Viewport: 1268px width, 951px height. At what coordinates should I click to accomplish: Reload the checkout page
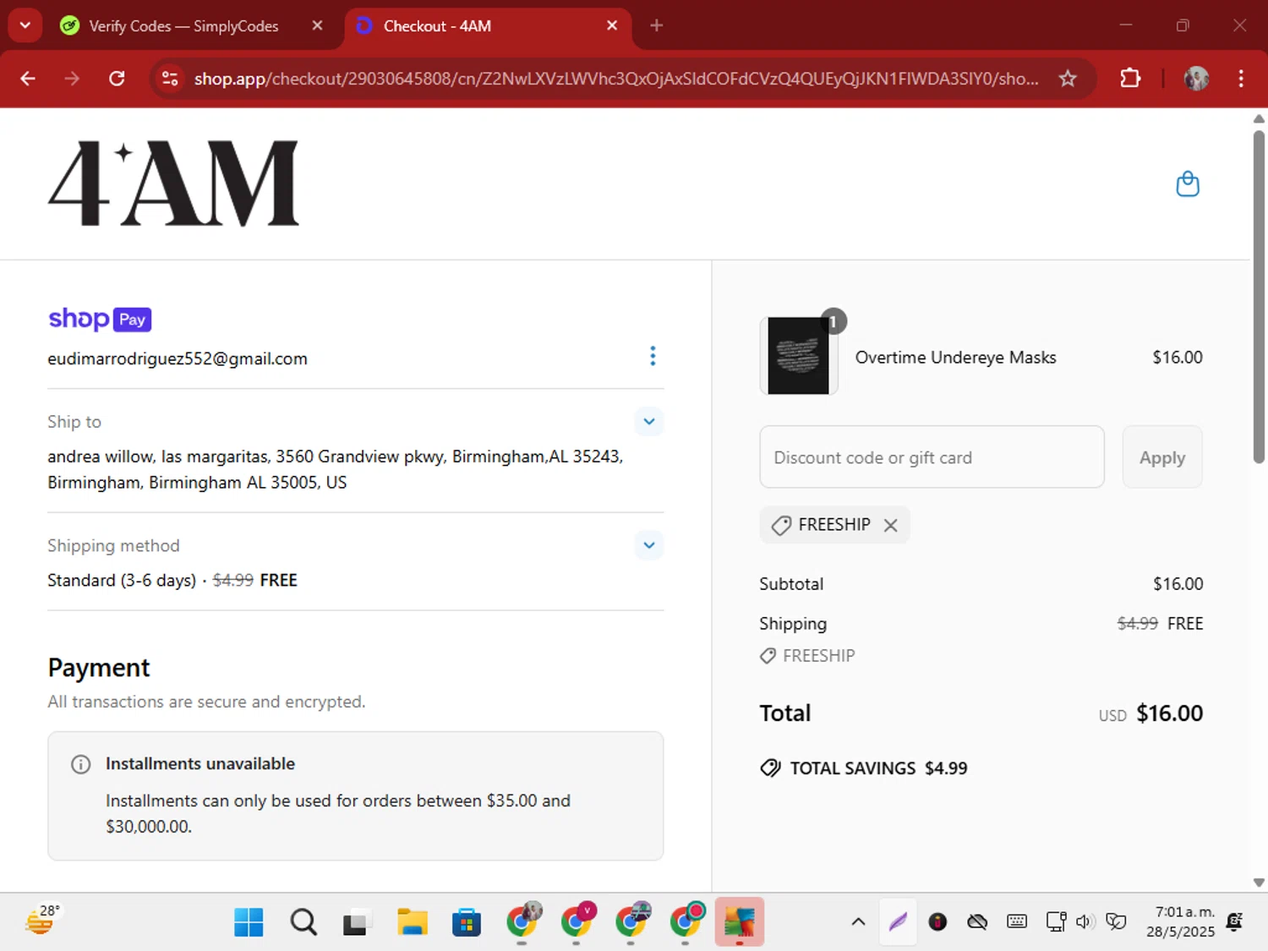pos(117,79)
